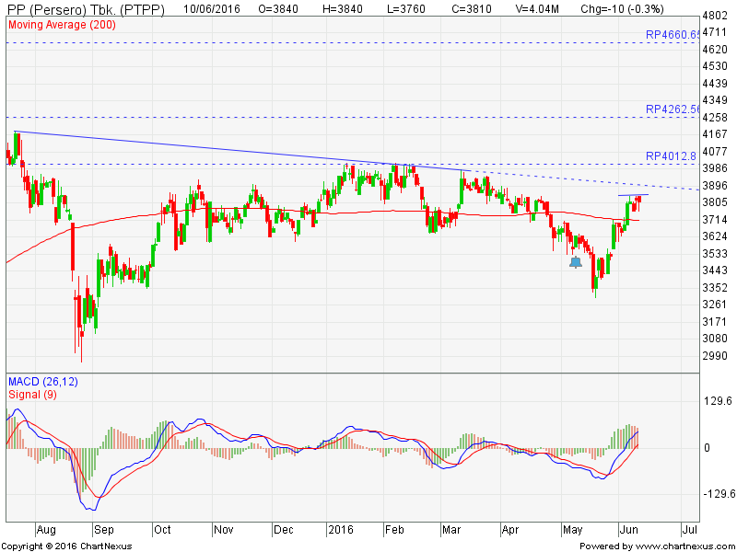Click the Jul month label on time axis

pos(688,530)
